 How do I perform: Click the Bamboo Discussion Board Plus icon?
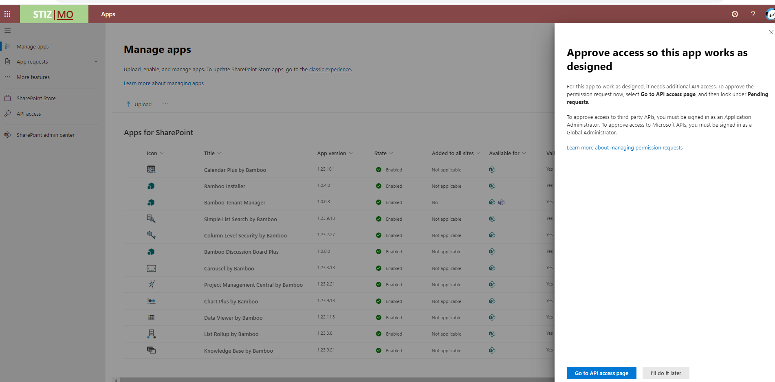[151, 252]
